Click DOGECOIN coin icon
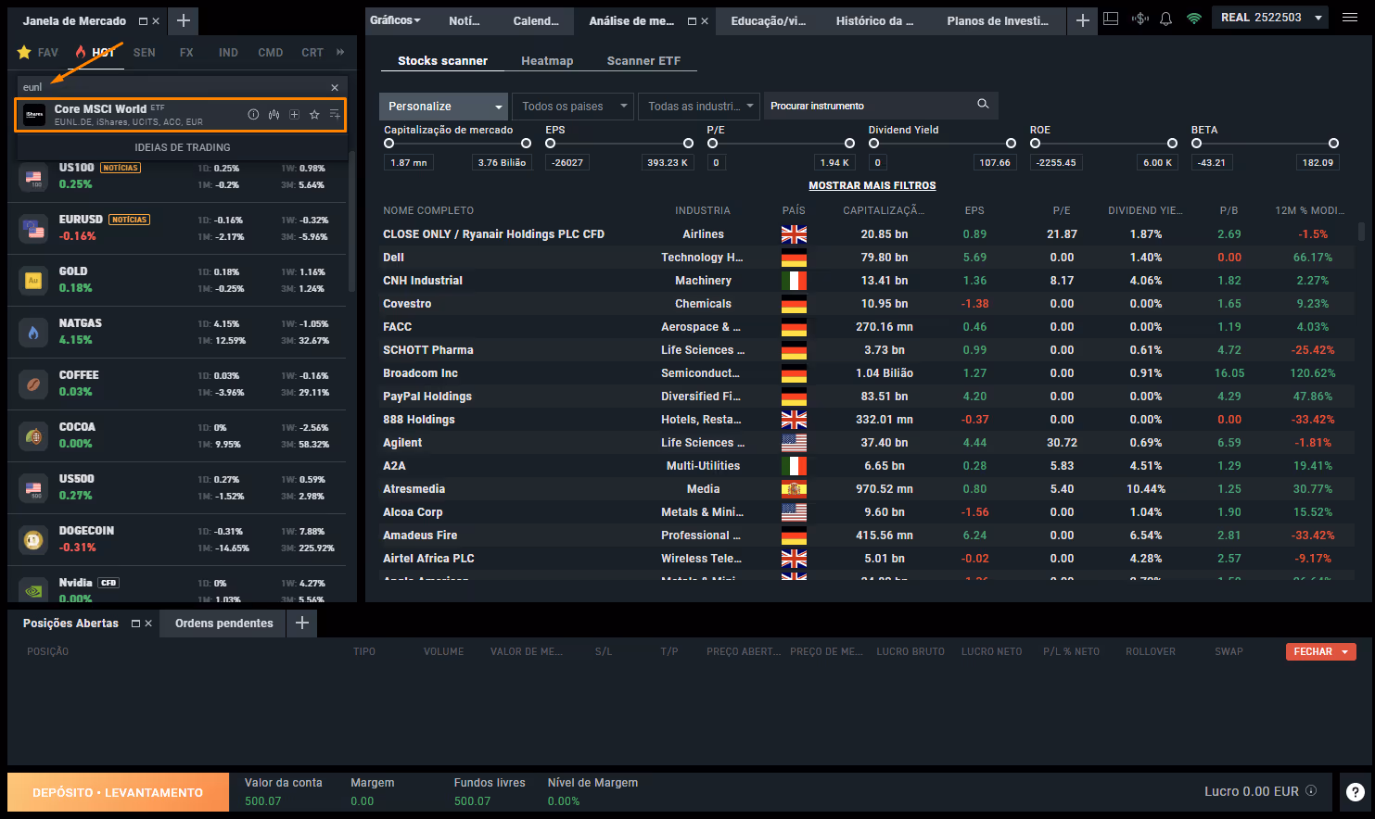This screenshot has height=819, width=1375. pos(34,540)
